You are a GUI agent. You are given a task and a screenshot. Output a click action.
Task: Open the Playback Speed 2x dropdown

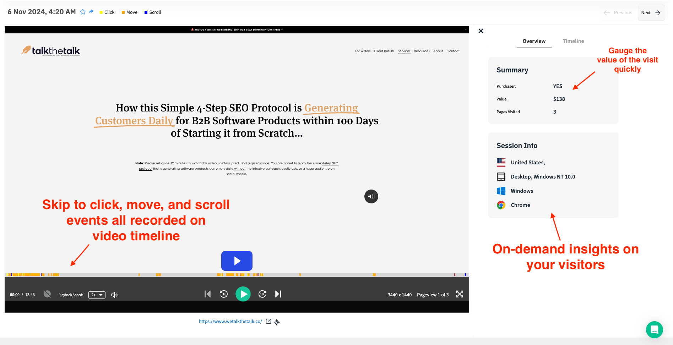click(97, 295)
